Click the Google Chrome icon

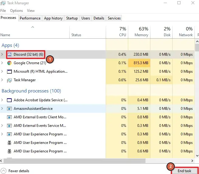click(9, 63)
